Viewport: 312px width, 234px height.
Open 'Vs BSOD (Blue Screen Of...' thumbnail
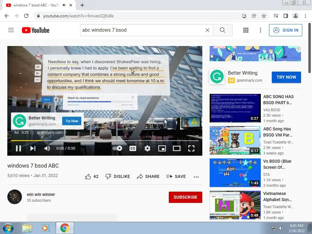(x=235, y=173)
